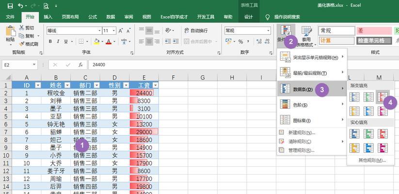The height and width of the screenshot is (194, 399).
Task: Set horizontal right alignment
Action: 157,41
